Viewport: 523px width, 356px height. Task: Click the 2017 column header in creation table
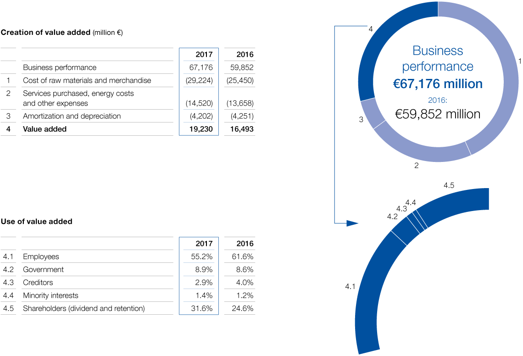(x=204, y=55)
